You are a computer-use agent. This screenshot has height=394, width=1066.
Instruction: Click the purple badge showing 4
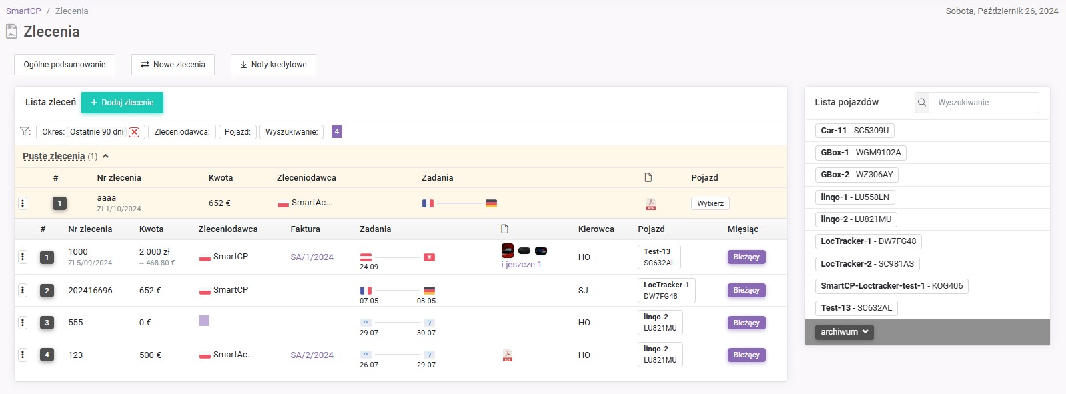337,132
